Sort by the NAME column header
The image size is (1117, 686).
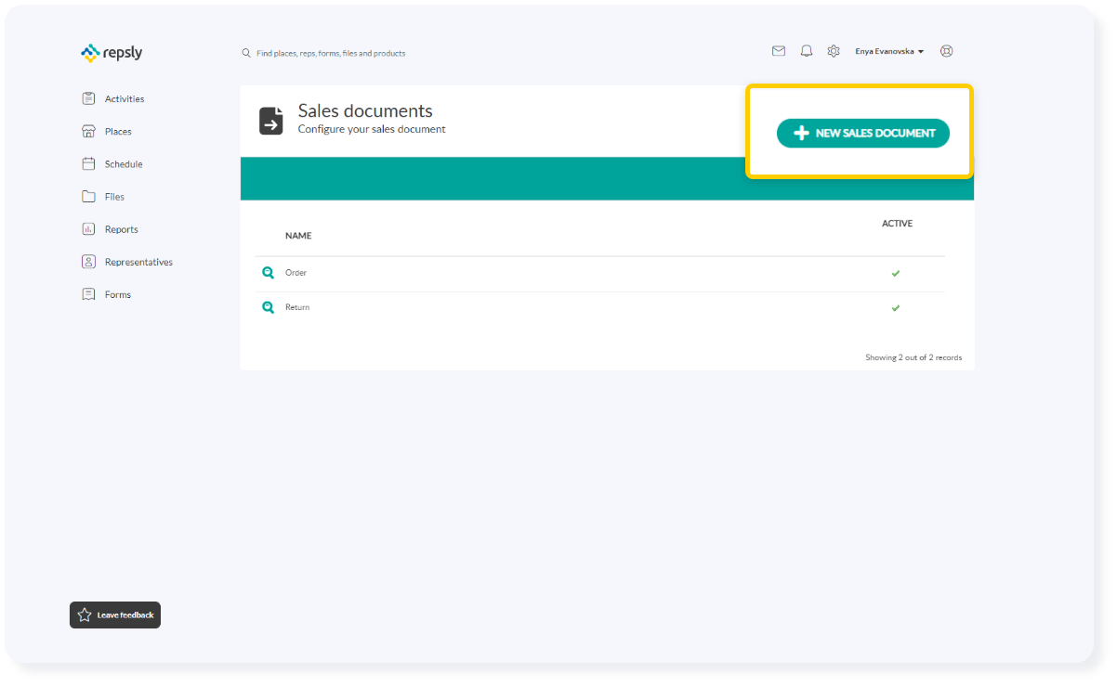pyautogui.click(x=298, y=236)
